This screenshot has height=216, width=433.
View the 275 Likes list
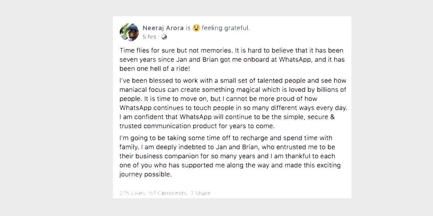pyautogui.click(x=132, y=193)
